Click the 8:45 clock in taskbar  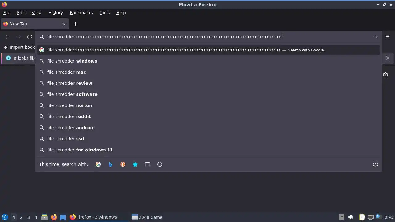tap(389, 217)
